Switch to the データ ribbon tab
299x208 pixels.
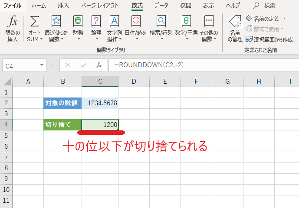(161, 6)
